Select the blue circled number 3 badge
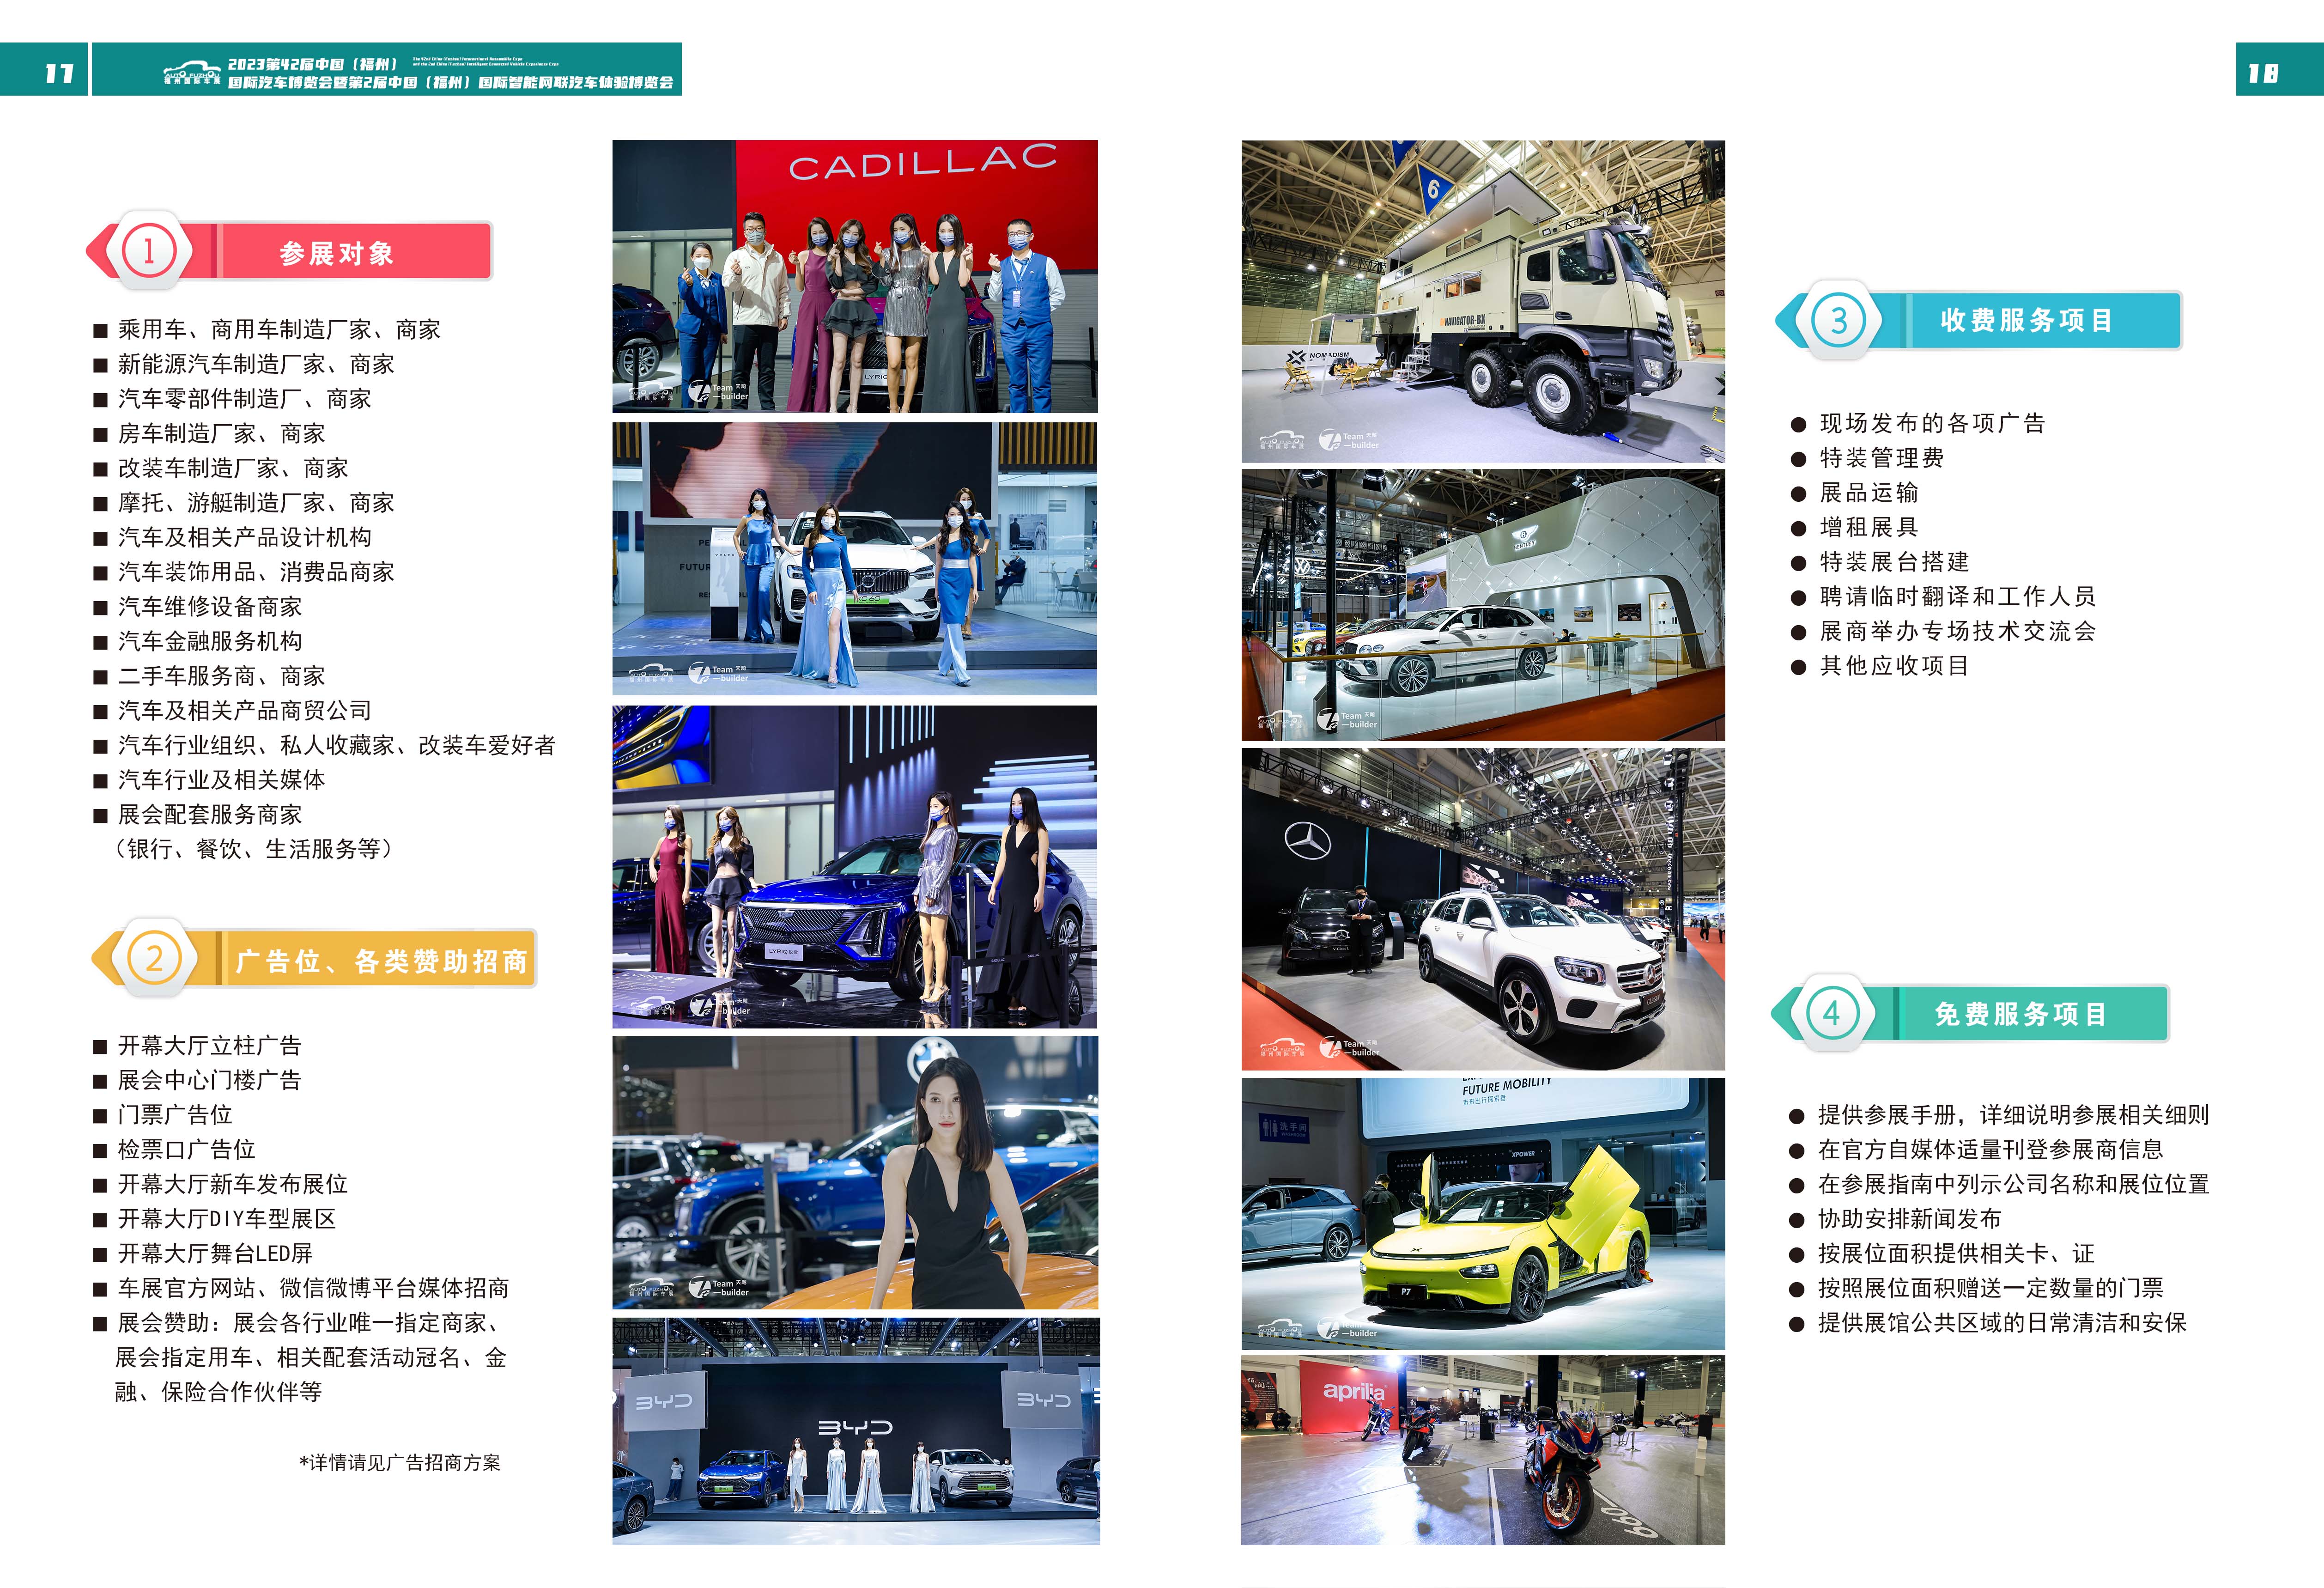 (1838, 321)
